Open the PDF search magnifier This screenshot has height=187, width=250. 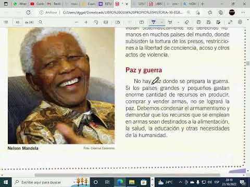click(x=41, y=22)
